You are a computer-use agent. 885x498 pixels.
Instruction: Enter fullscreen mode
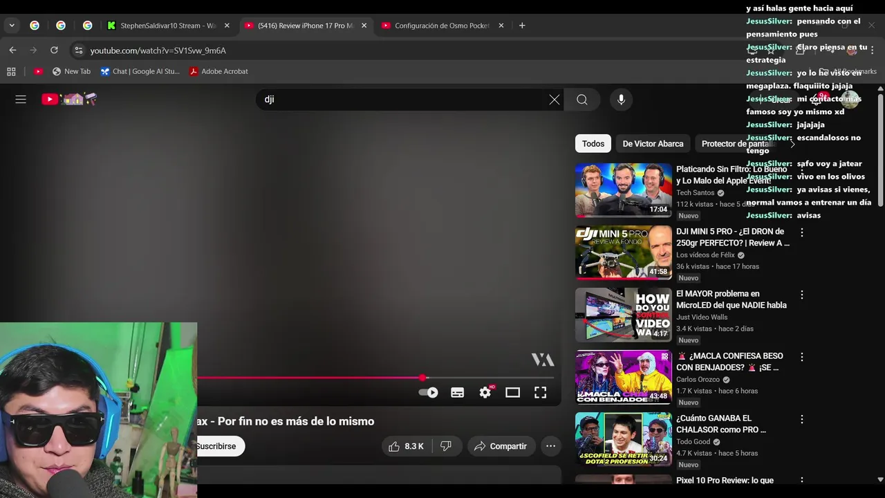tap(541, 392)
